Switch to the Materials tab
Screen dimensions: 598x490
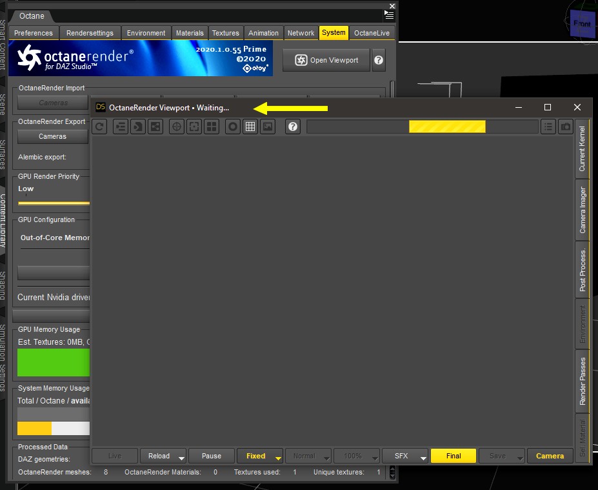(190, 33)
